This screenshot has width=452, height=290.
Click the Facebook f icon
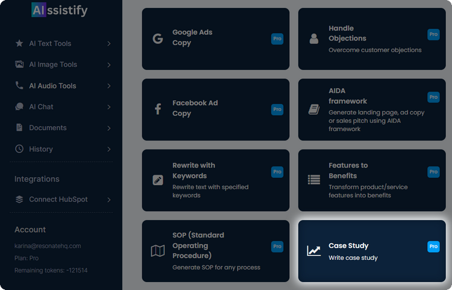(x=158, y=109)
